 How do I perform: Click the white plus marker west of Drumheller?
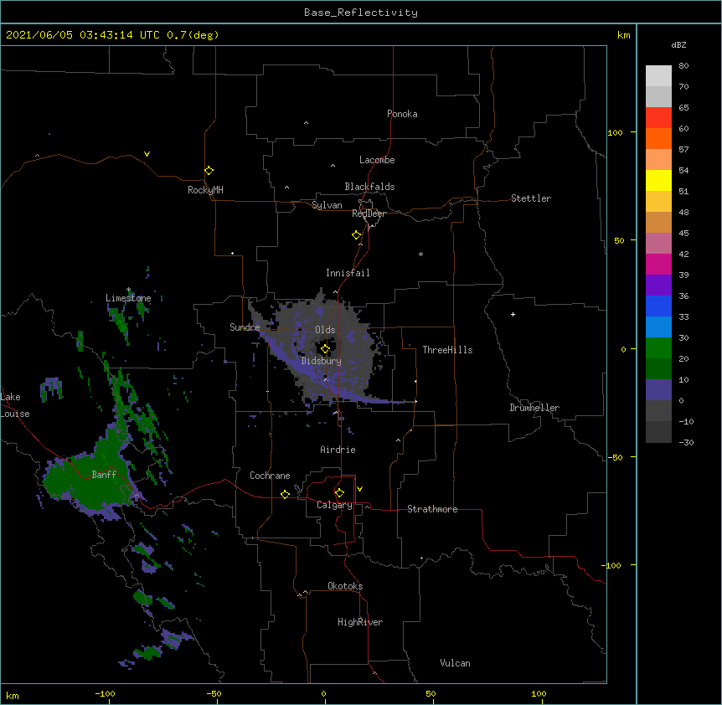513,314
